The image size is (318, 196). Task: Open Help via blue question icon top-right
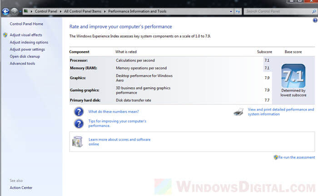point(315,20)
